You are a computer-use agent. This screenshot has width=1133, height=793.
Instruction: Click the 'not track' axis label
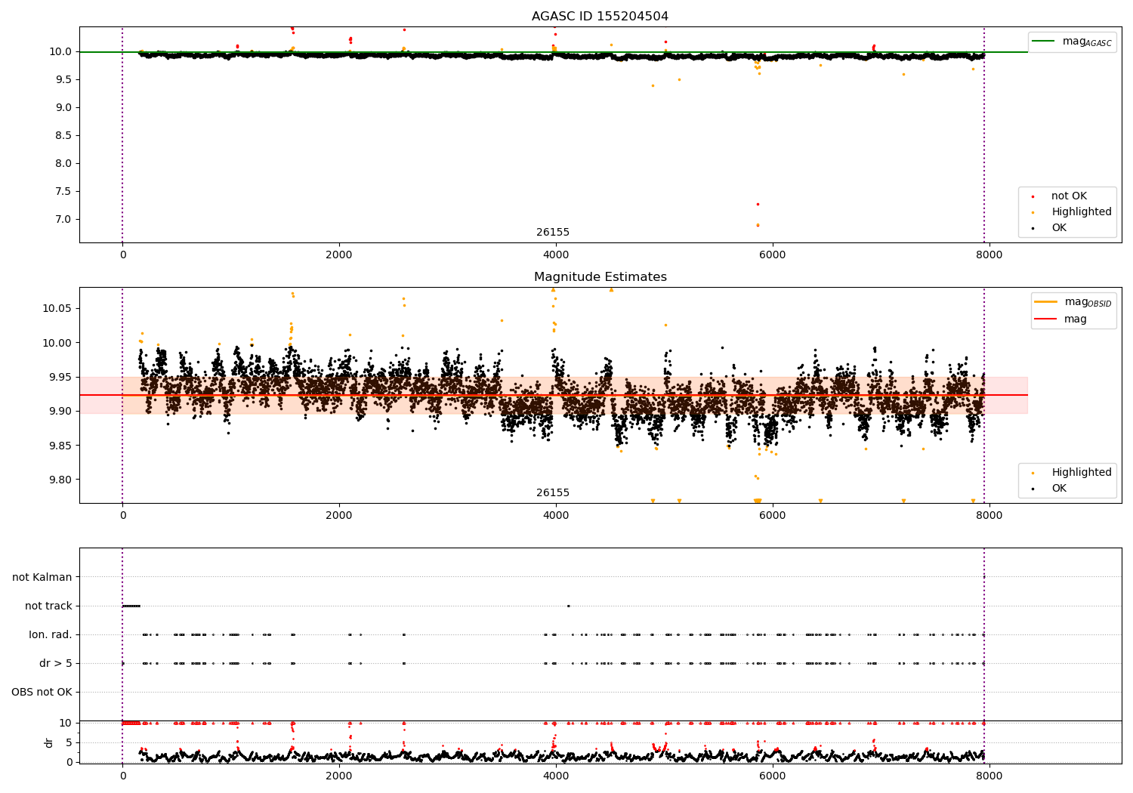pyautogui.click(x=48, y=606)
